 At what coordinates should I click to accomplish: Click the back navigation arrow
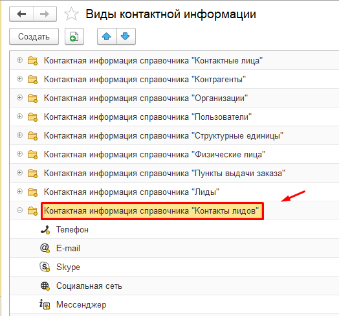[x=21, y=14]
